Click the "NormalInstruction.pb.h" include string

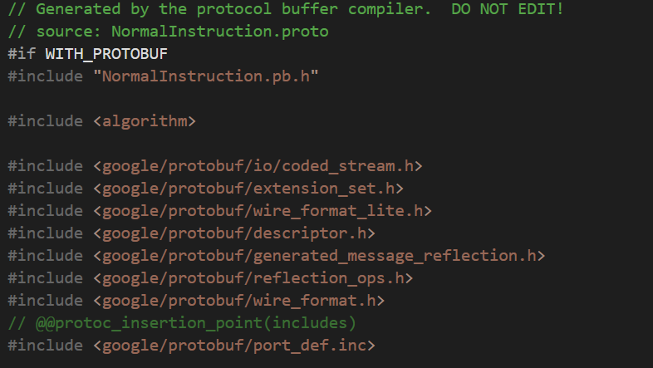pos(205,76)
